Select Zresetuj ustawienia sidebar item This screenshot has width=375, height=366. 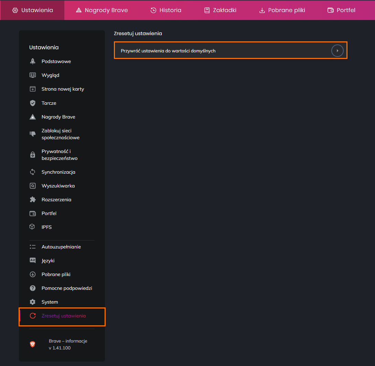coord(62,317)
